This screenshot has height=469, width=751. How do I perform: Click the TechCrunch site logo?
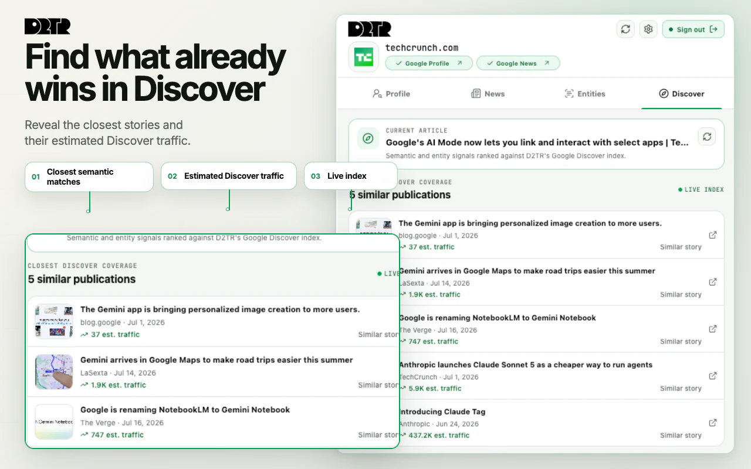[364, 57]
